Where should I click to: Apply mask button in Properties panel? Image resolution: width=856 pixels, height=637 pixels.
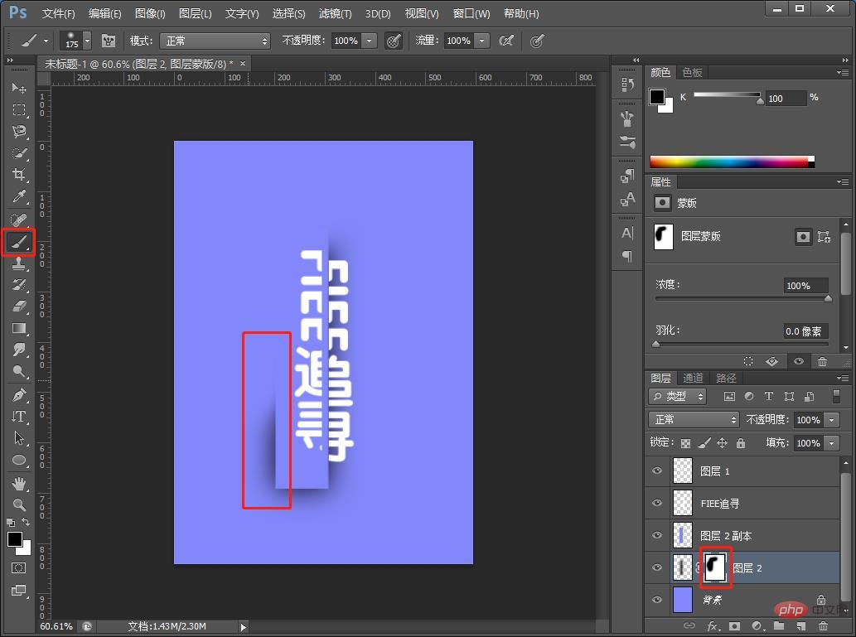point(772,361)
